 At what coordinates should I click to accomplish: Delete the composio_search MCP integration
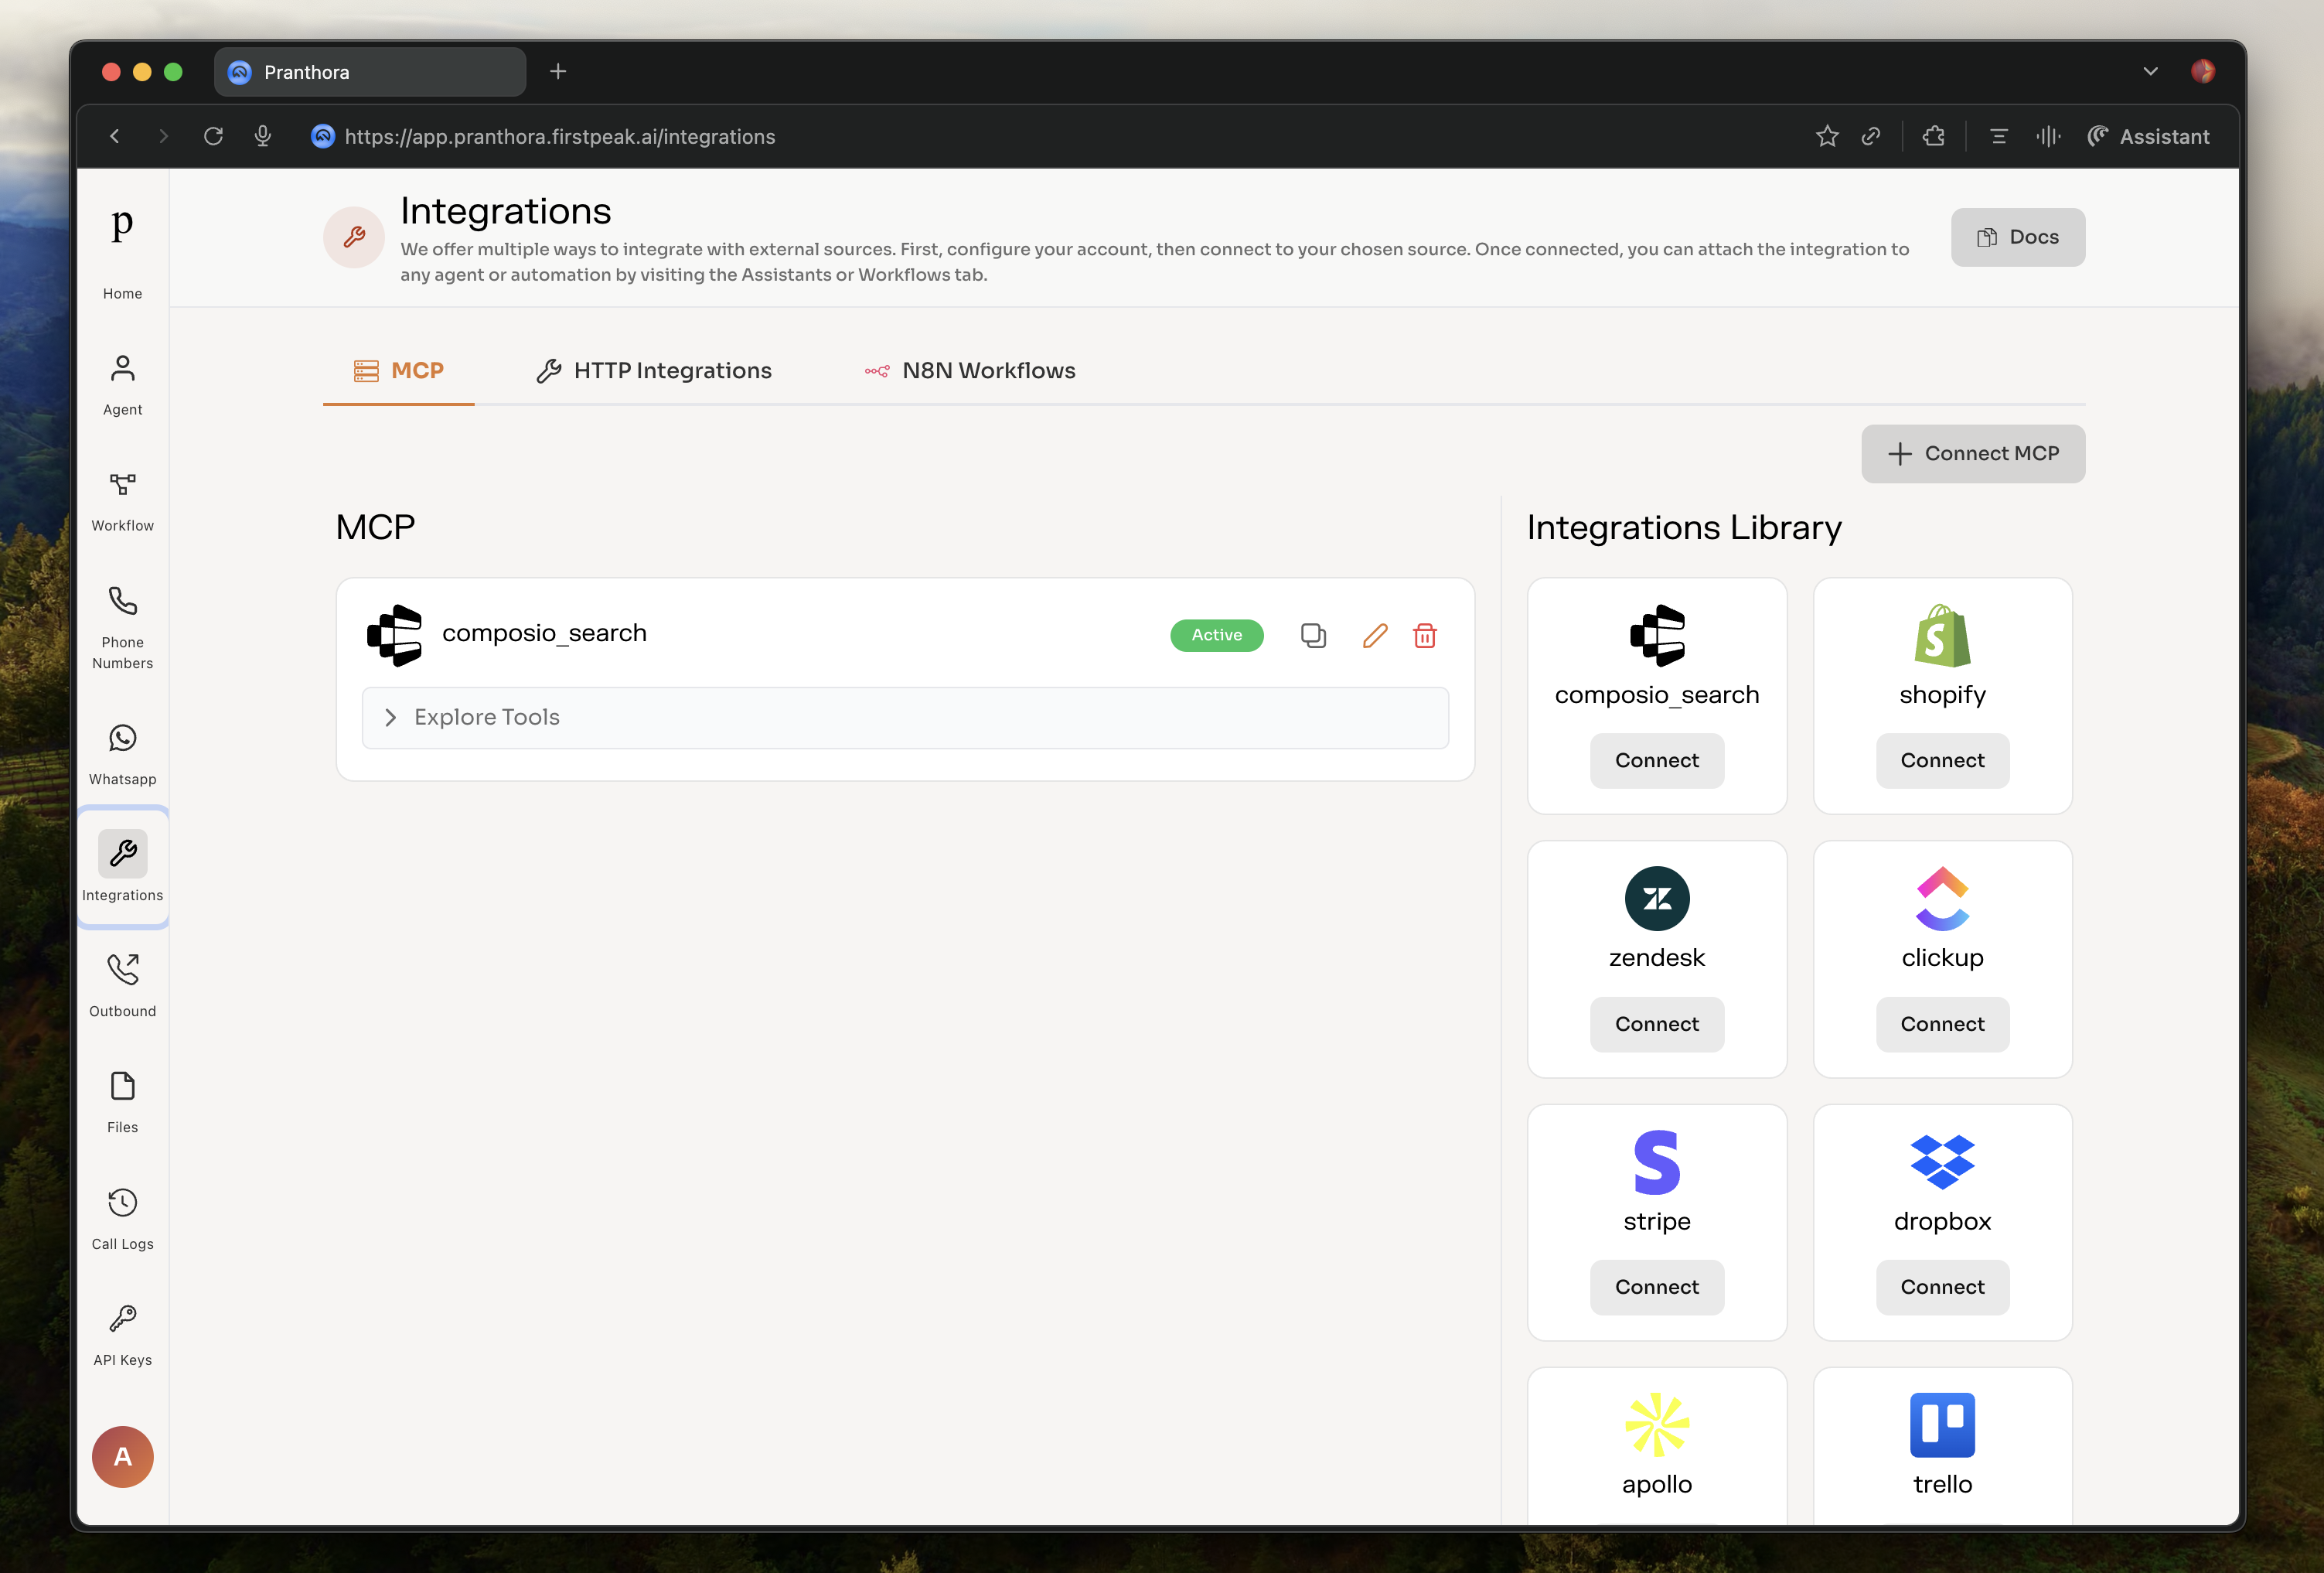pyautogui.click(x=1426, y=635)
